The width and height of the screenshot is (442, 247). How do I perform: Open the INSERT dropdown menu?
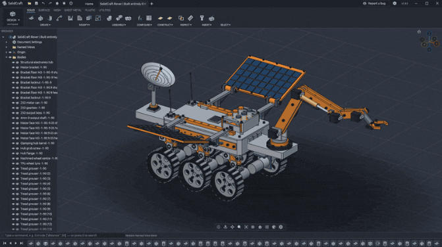point(206,25)
